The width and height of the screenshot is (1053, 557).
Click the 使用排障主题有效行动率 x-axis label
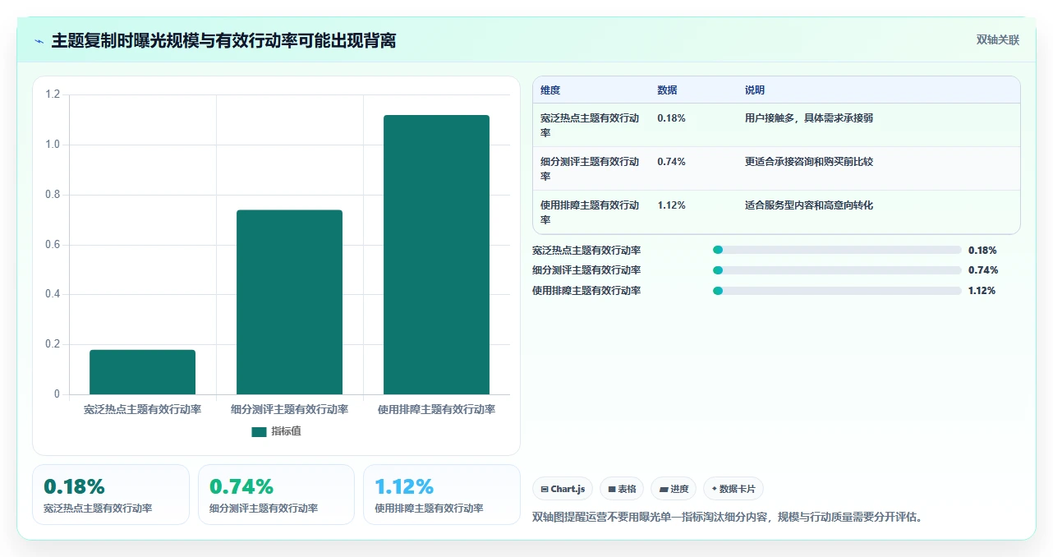point(436,409)
